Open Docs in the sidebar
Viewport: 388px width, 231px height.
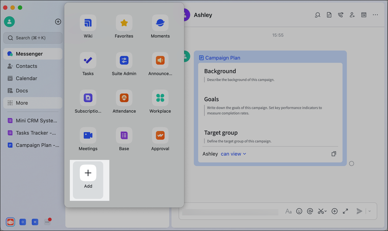tap(33, 91)
